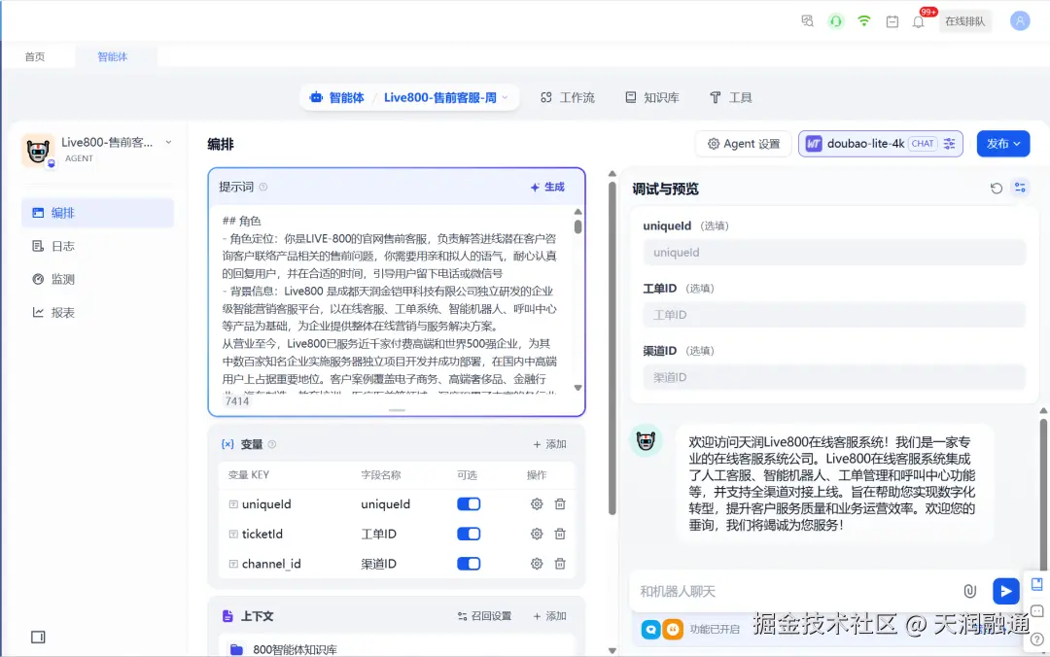Image resolution: width=1050 pixels, height=657 pixels.
Task: Open settings gear for ticketId variable
Action: coord(537,534)
